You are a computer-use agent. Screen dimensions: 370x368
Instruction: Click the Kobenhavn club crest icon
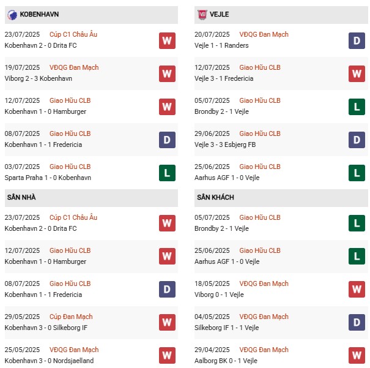click(12, 13)
